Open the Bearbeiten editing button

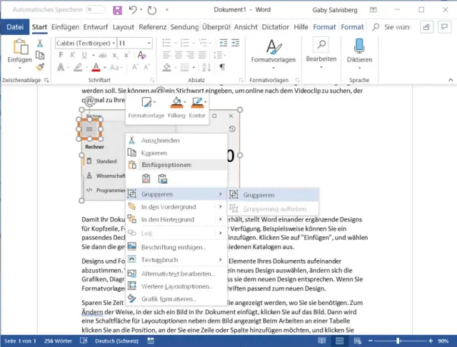(x=321, y=51)
